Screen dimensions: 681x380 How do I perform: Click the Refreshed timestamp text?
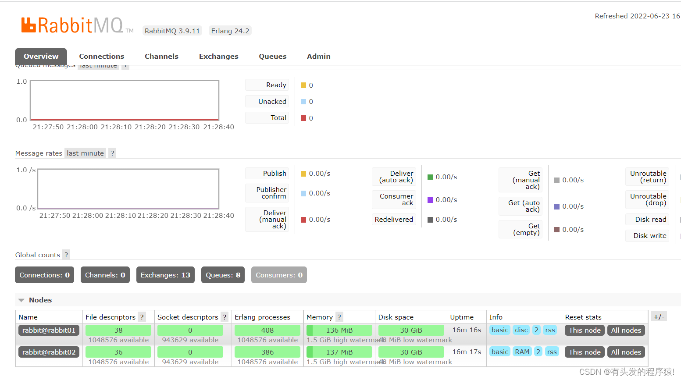tap(638, 16)
